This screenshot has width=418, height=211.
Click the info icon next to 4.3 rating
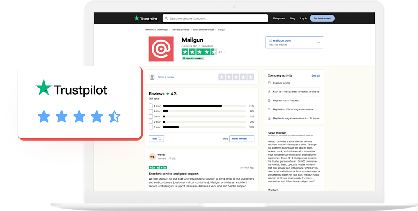coord(225,52)
